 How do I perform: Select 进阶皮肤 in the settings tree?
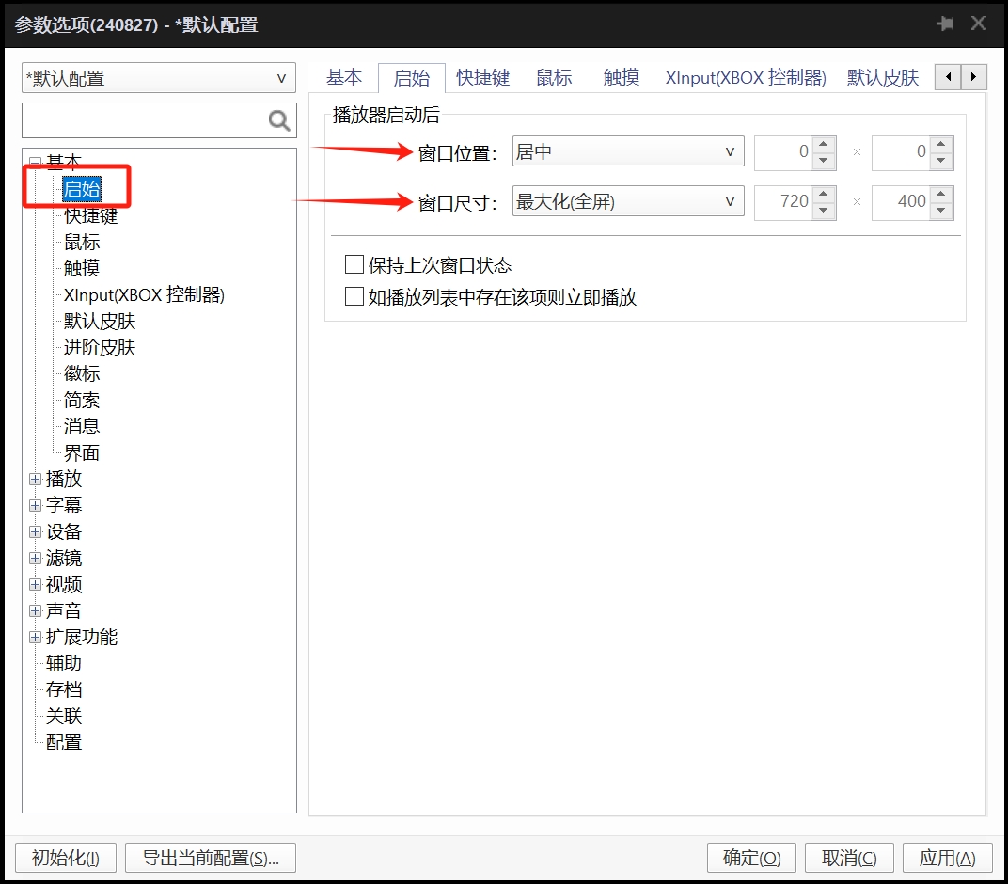100,347
